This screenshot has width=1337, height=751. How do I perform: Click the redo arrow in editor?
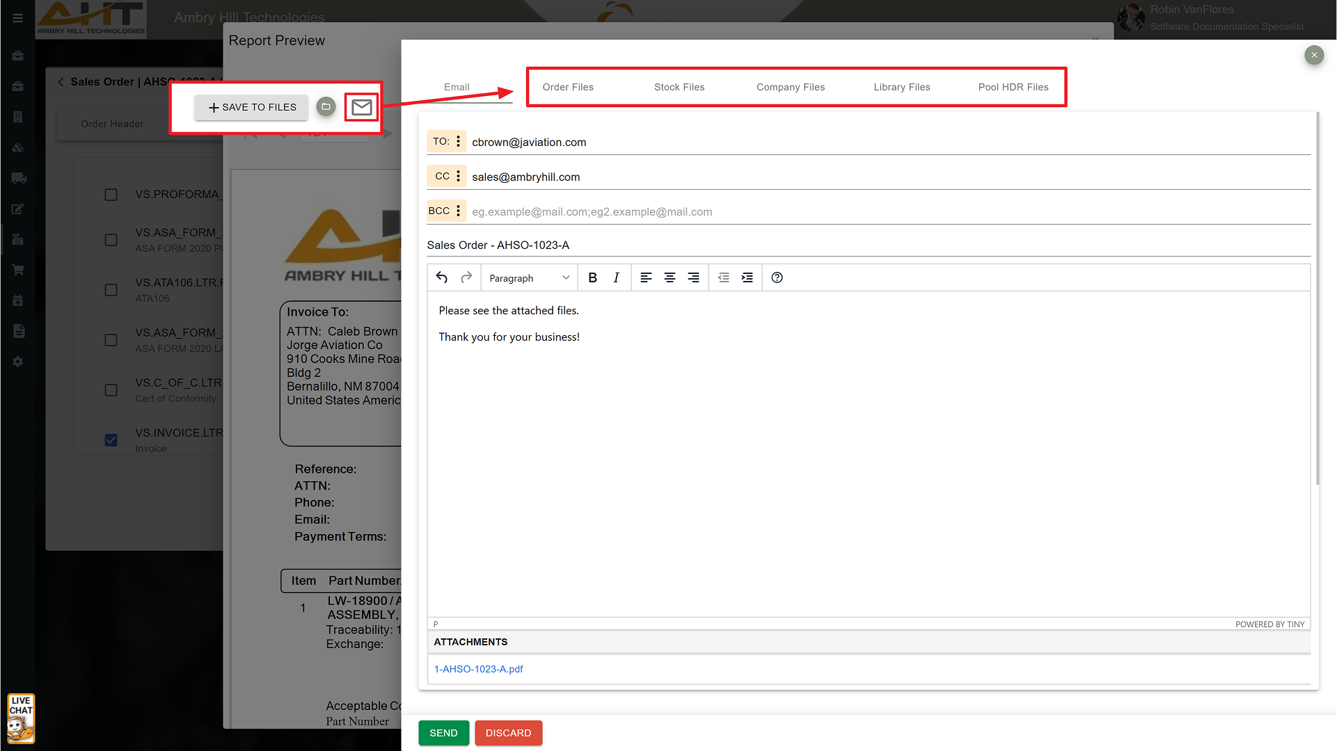coord(466,277)
